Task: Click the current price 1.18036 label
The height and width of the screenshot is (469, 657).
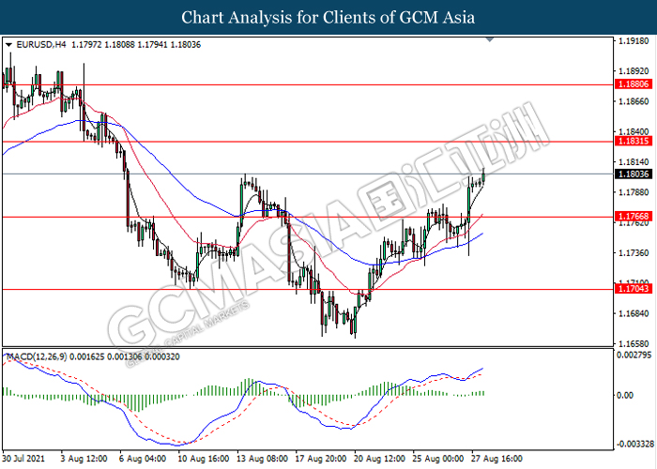Action: click(634, 174)
